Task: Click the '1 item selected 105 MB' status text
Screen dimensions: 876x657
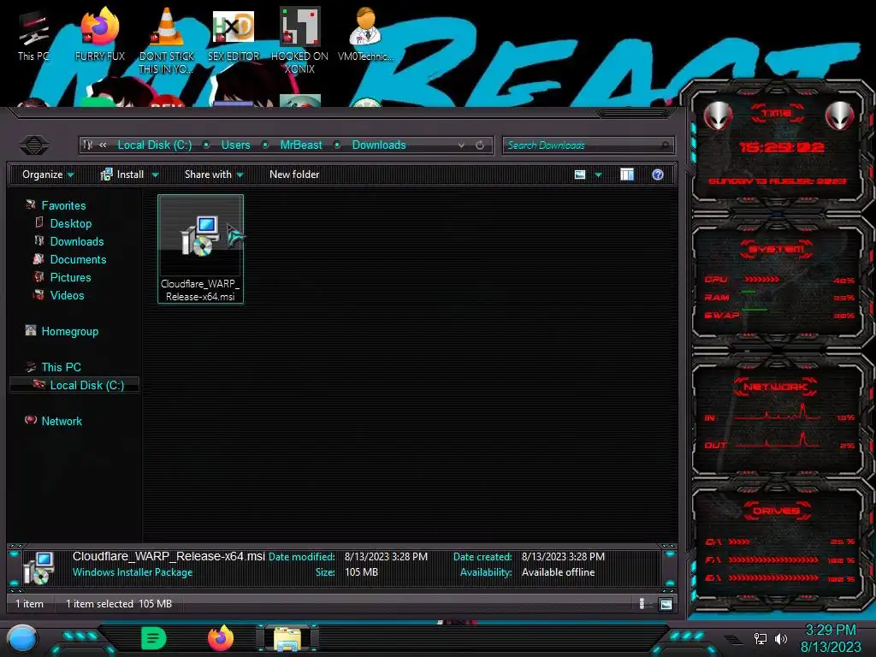Action: pos(118,604)
